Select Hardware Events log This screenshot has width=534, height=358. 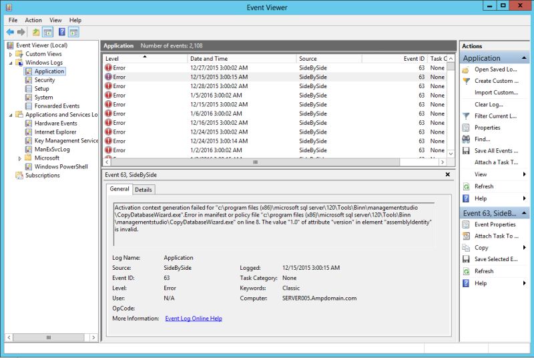55,124
